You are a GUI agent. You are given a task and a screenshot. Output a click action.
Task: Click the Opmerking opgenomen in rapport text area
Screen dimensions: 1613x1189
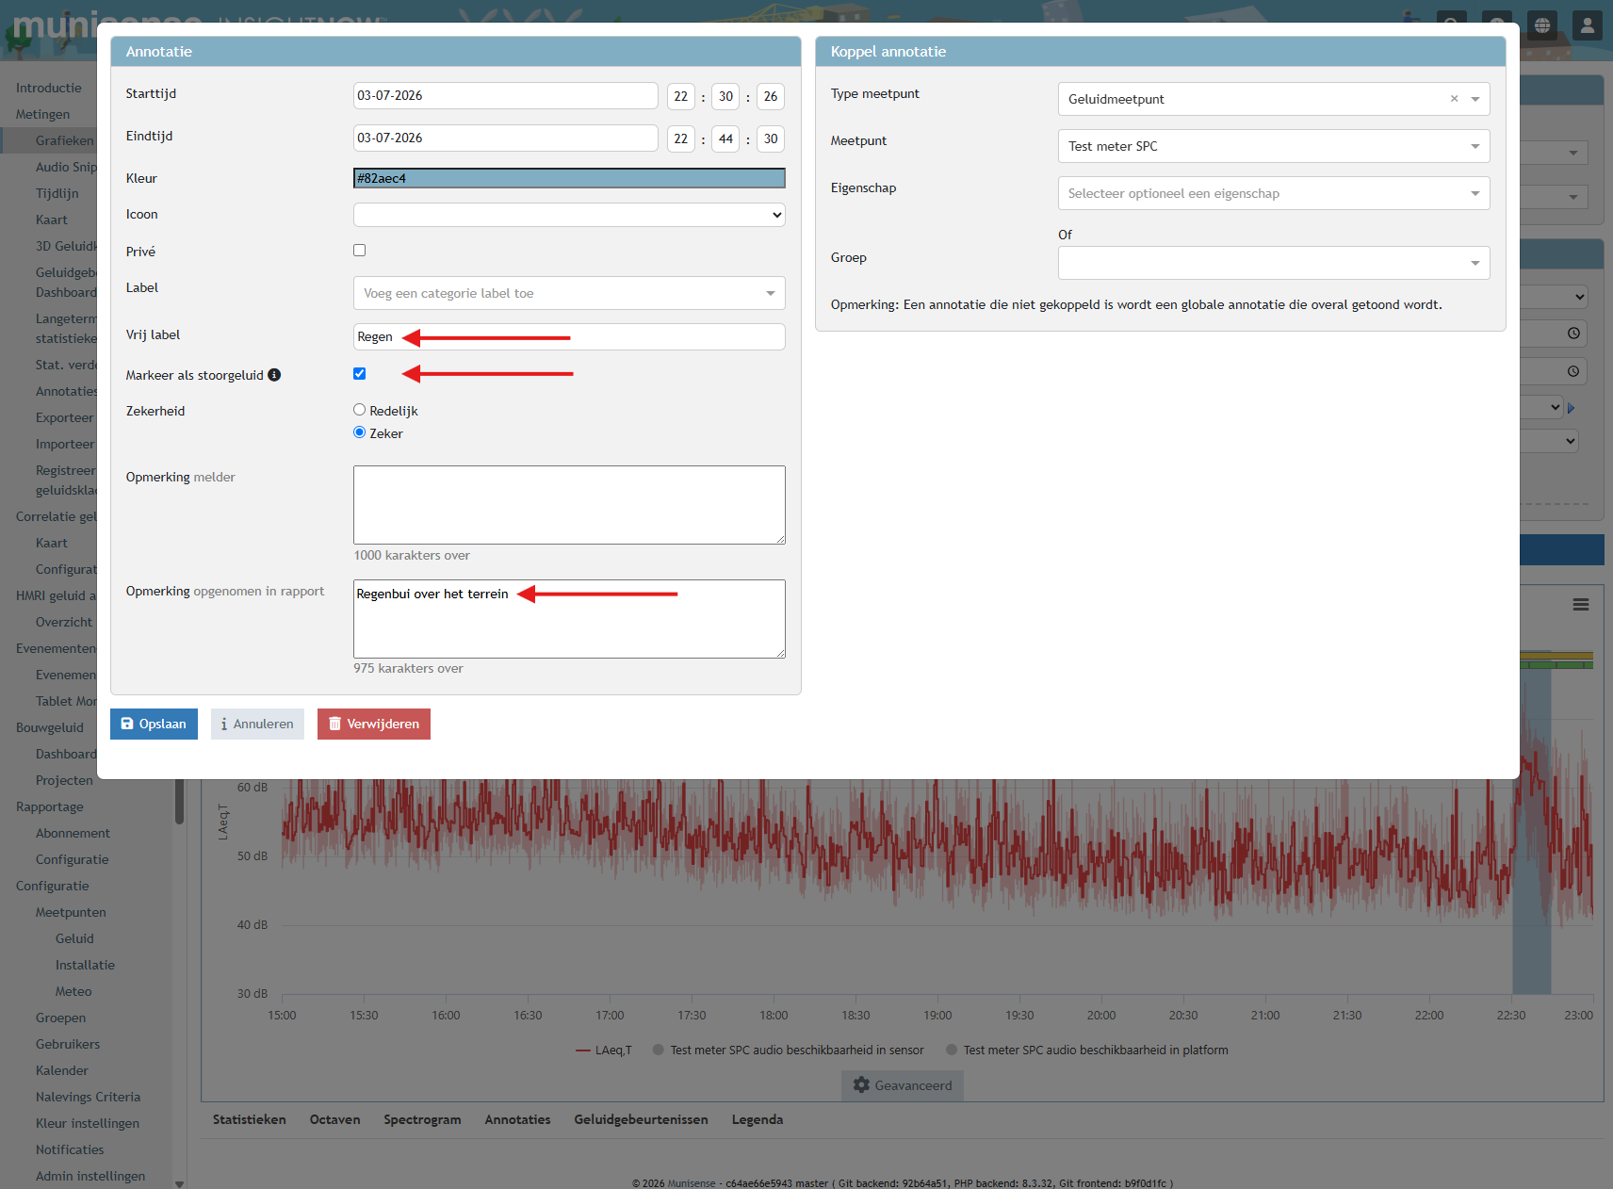(569, 619)
